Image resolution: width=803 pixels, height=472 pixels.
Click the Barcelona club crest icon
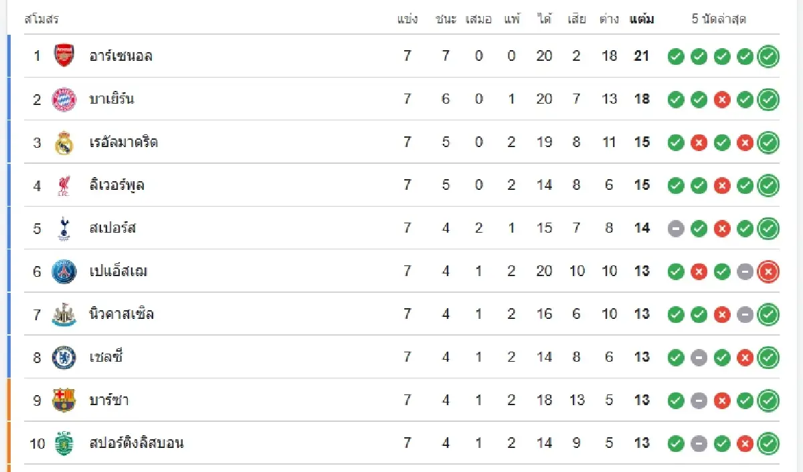click(x=64, y=400)
